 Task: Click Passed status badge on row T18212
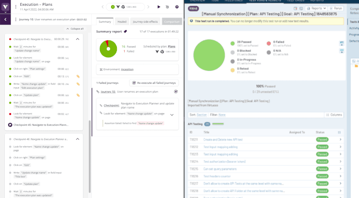coord(322,147)
